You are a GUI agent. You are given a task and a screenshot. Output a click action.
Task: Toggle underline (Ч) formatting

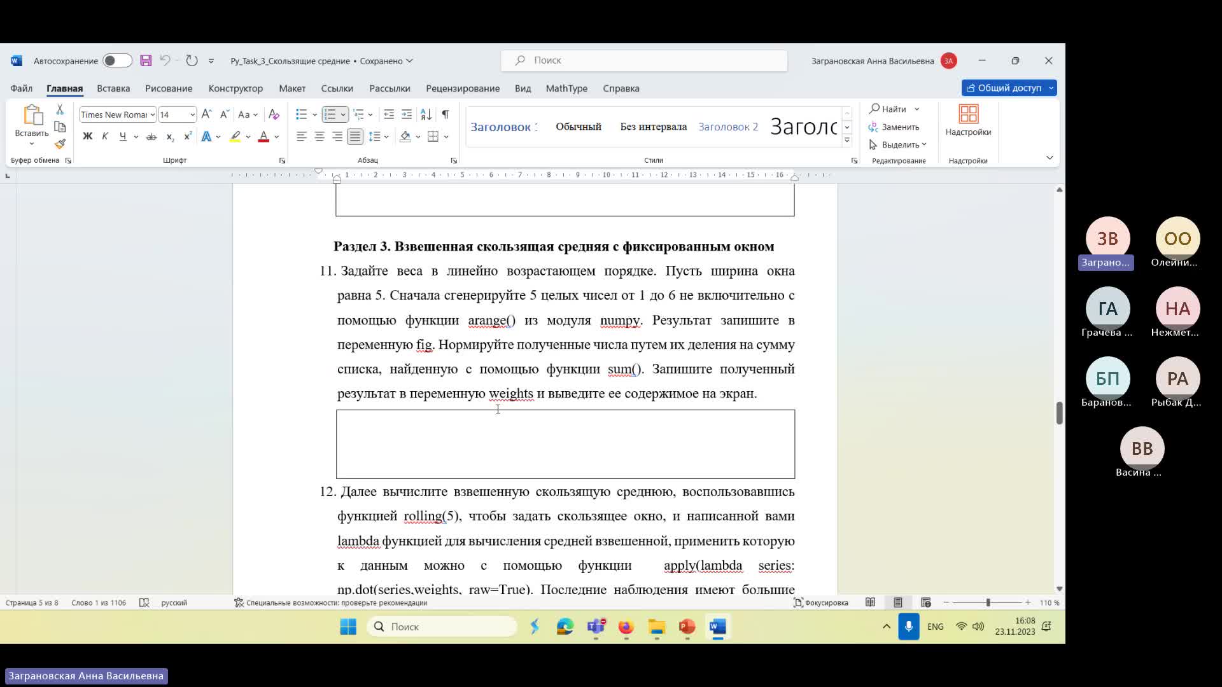coord(123,137)
